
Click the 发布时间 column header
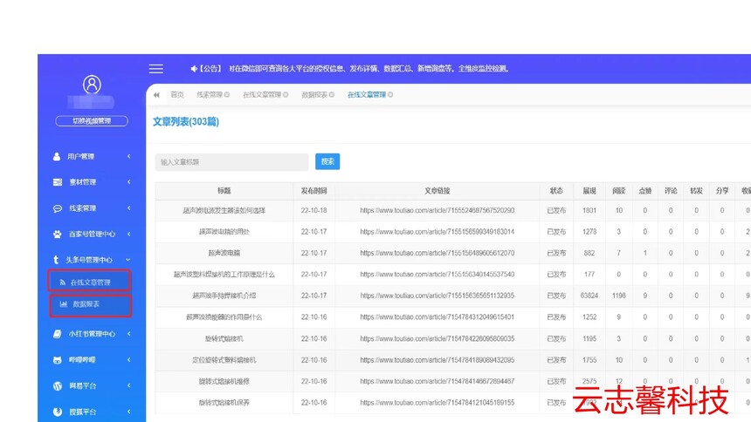point(313,191)
